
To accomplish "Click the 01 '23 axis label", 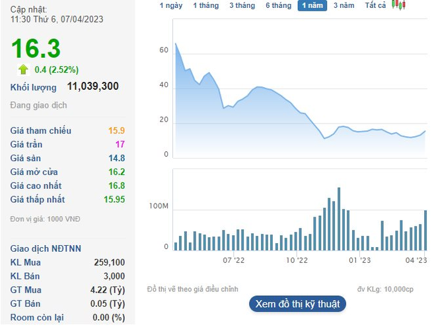I will (360, 260).
